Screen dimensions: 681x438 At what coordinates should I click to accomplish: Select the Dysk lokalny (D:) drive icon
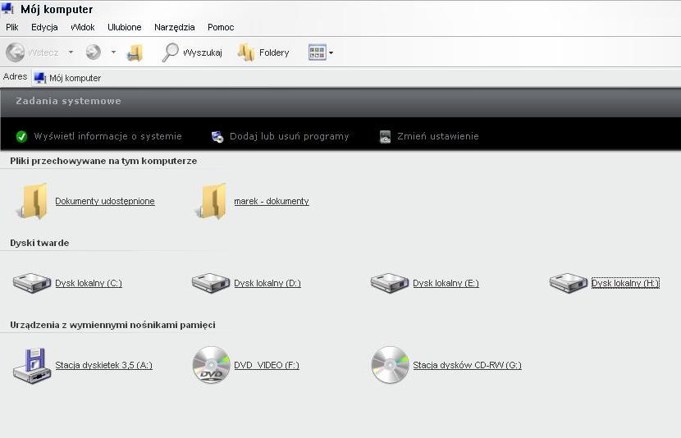click(x=211, y=283)
